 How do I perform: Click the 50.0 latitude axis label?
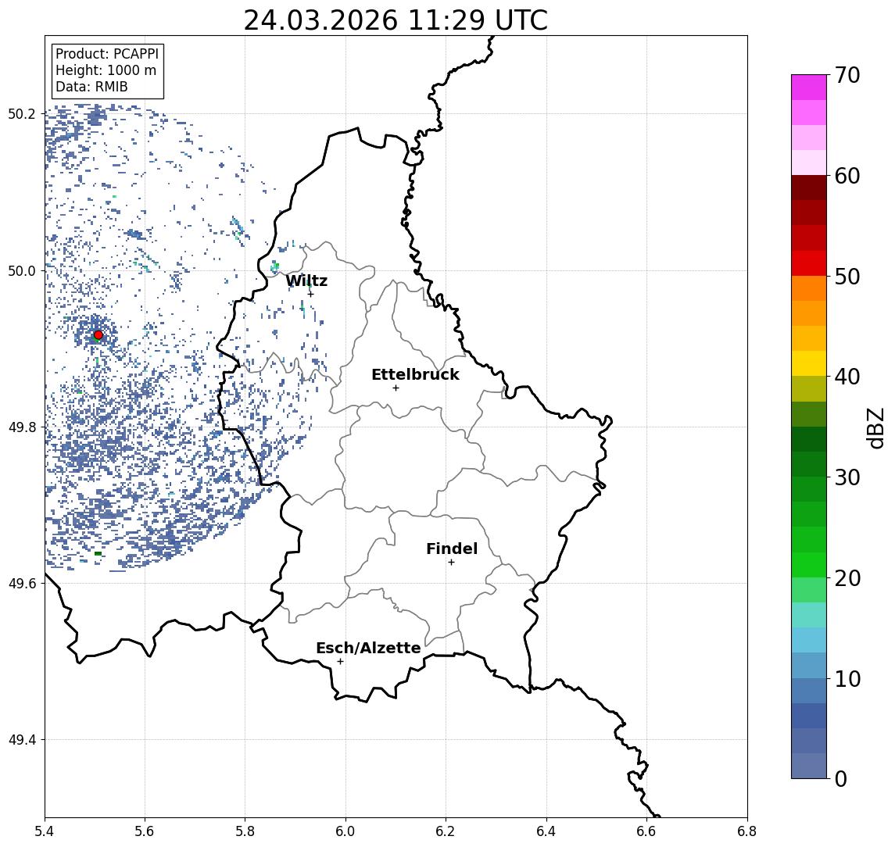click(x=21, y=270)
